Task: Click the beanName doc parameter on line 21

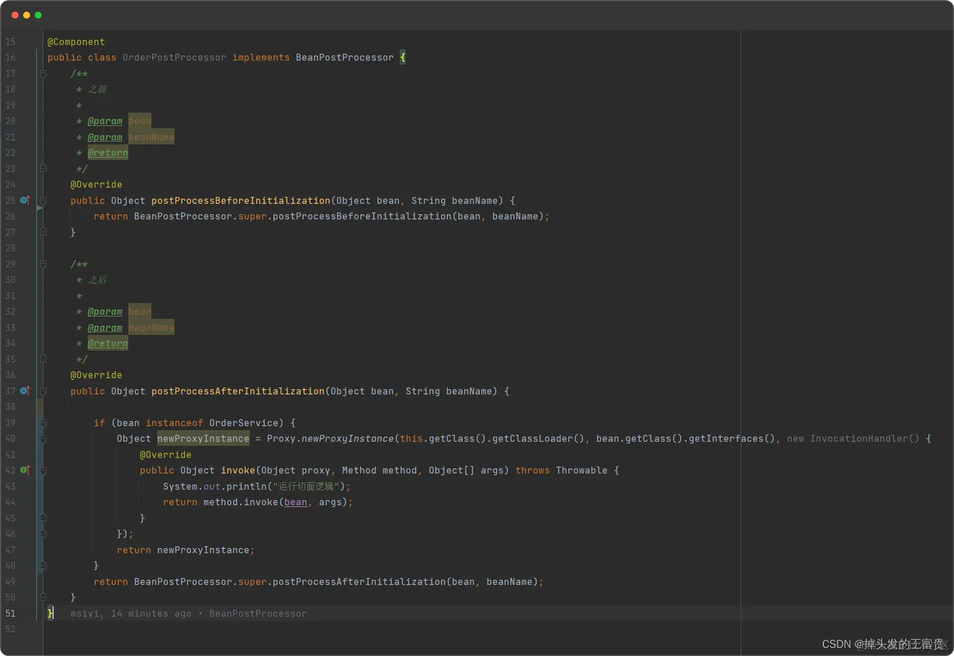Action: [x=151, y=137]
